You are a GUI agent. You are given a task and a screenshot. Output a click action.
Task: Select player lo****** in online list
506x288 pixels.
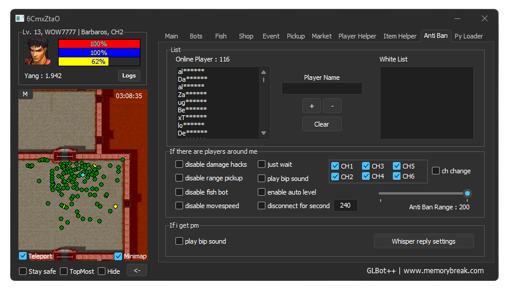(191, 125)
